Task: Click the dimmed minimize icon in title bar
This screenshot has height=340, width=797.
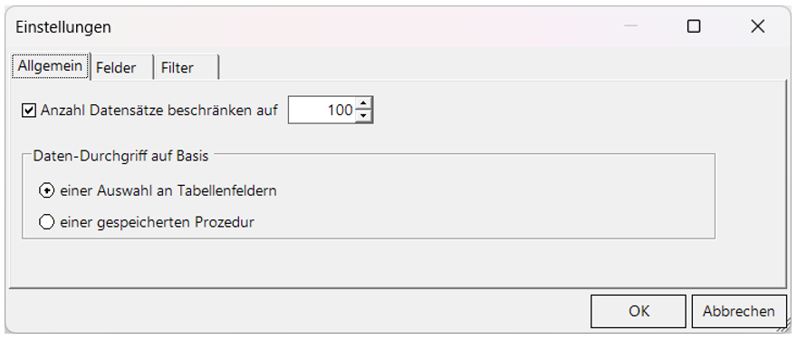Action: pos(630,26)
